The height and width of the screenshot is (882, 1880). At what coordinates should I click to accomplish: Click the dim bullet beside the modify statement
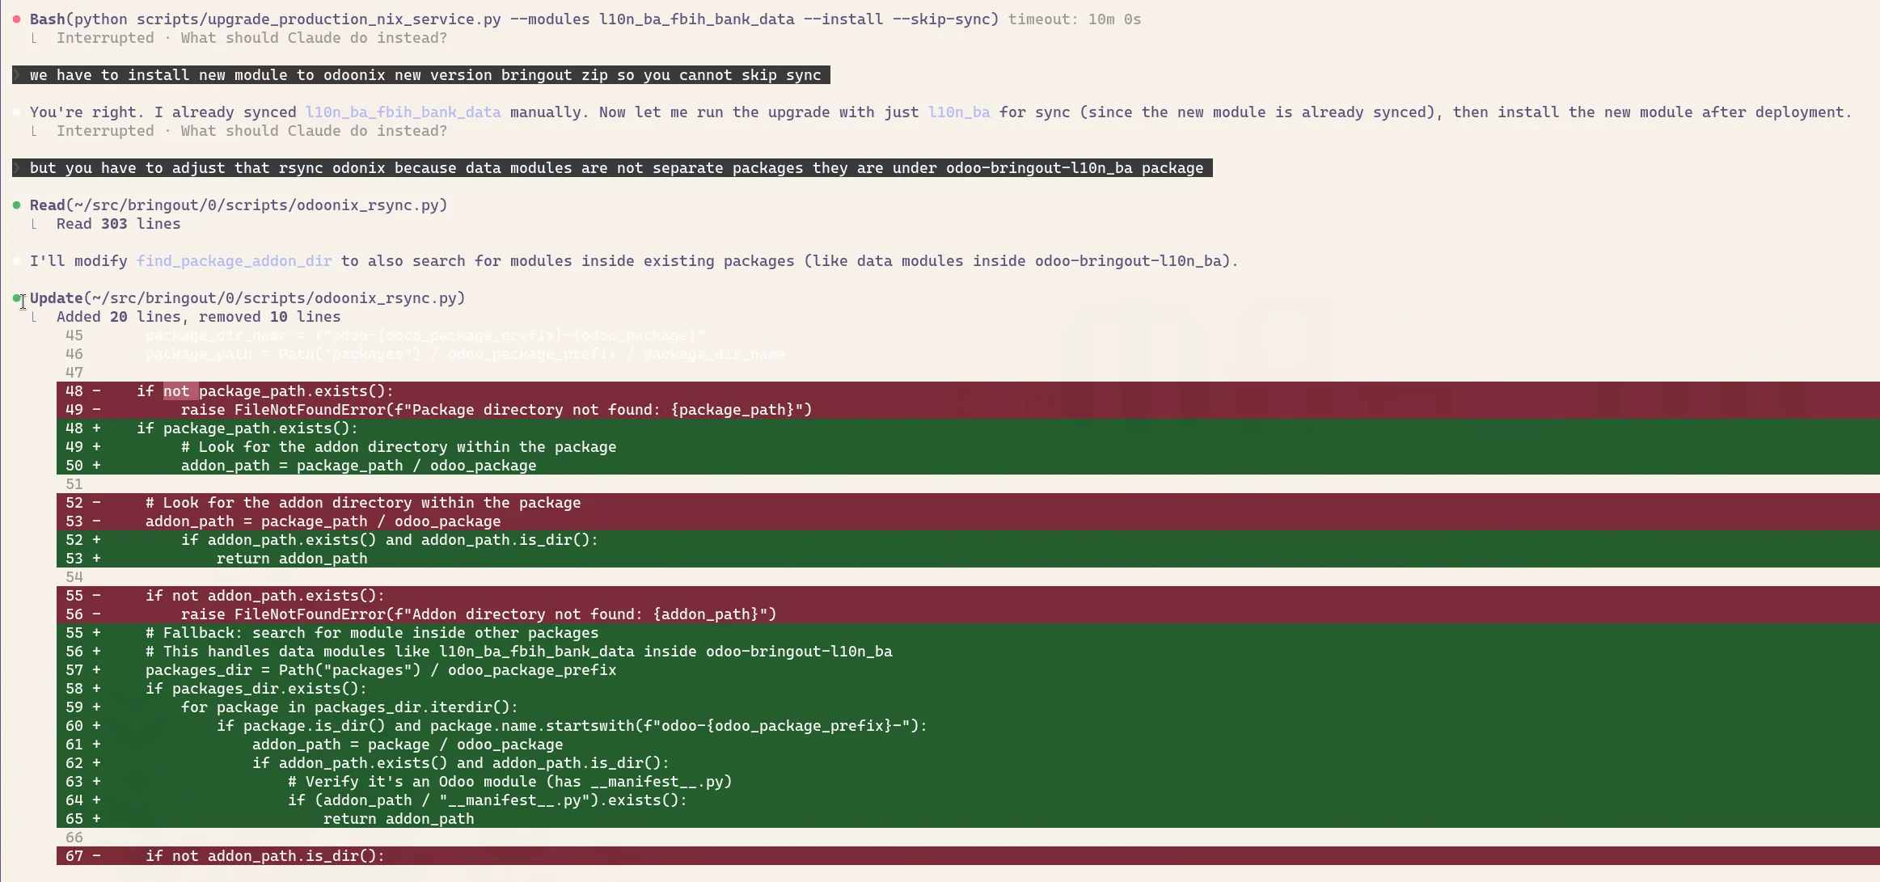15,260
